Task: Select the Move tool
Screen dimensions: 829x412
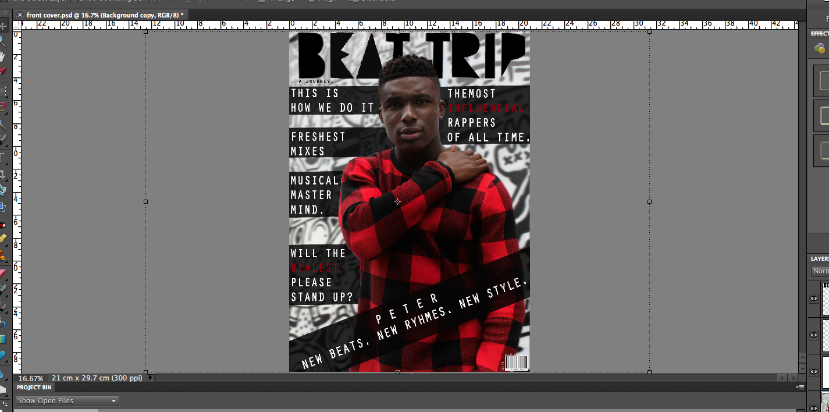Action: point(3,26)
